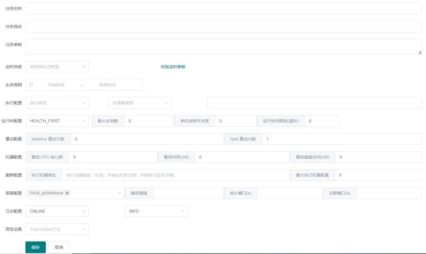Screen dimensions: 426x254
Task: Click the 错误阈值 input field
Action: [188, 193]
